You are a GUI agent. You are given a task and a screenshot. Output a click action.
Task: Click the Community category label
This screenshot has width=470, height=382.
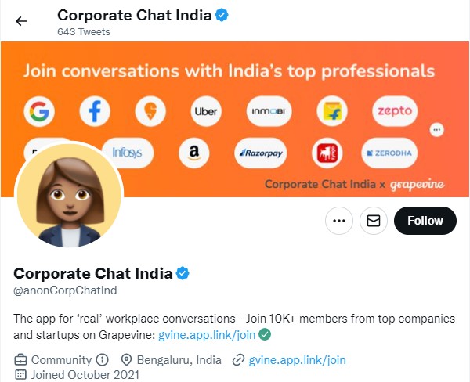coord(61,360)
